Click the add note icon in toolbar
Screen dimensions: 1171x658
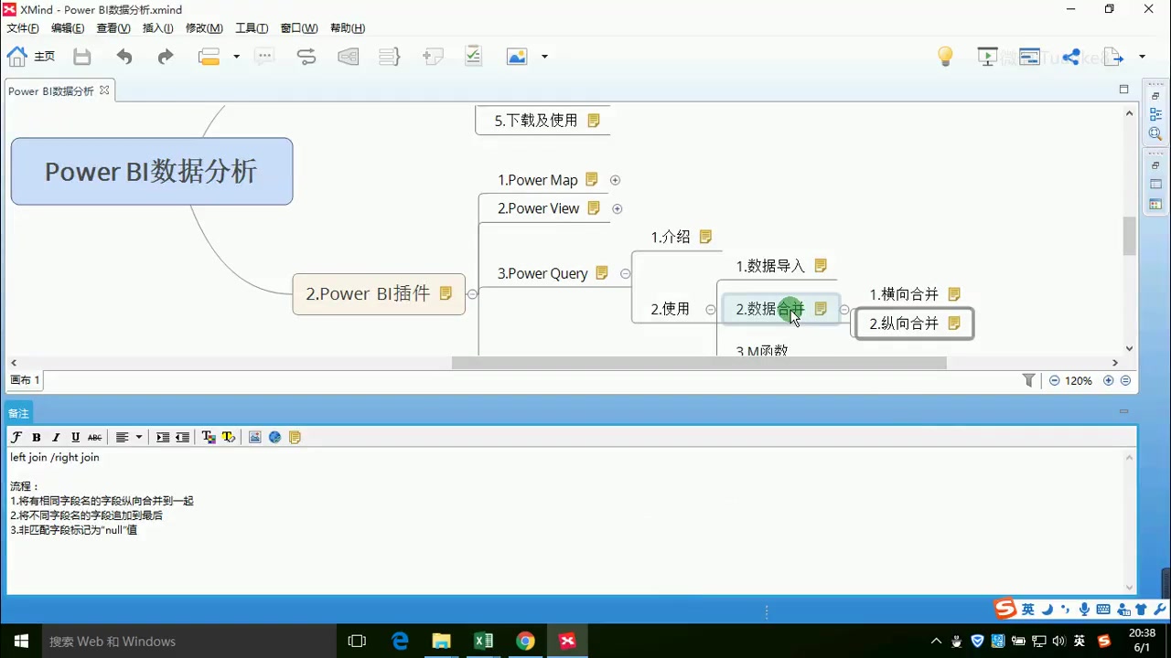coord(432,57)
